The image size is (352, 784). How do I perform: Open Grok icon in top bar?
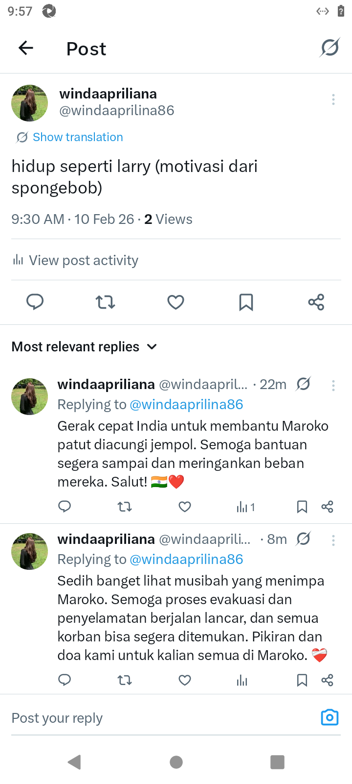[x=330, y=48]
